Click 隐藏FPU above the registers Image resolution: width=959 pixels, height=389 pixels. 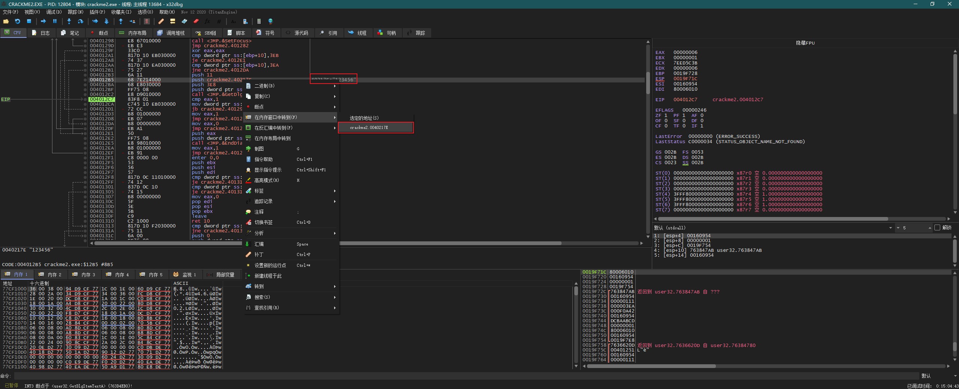(x=805, y=43)
